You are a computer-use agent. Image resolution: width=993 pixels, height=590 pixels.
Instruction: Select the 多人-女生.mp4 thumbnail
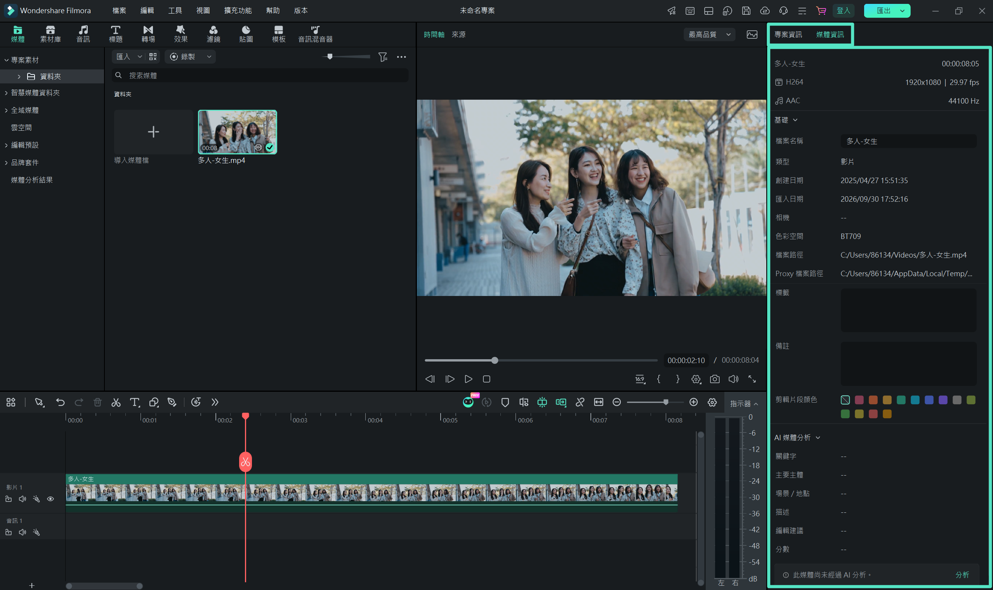(x=238, y=132)
